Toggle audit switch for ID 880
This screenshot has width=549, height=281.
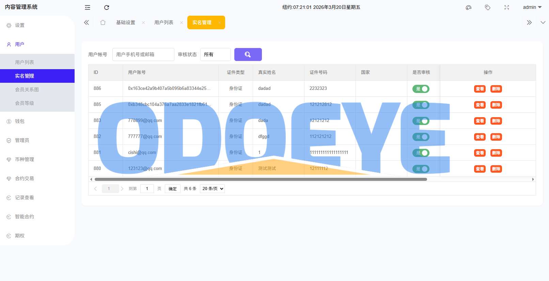pyautogui.click(x=421, y=169)
